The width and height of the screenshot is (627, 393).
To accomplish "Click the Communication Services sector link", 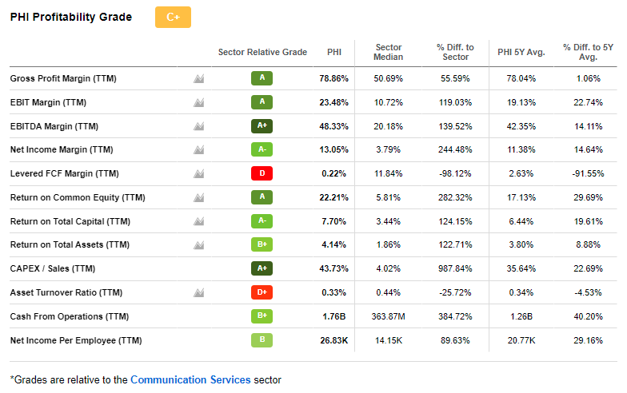I will tap(190, 379).
